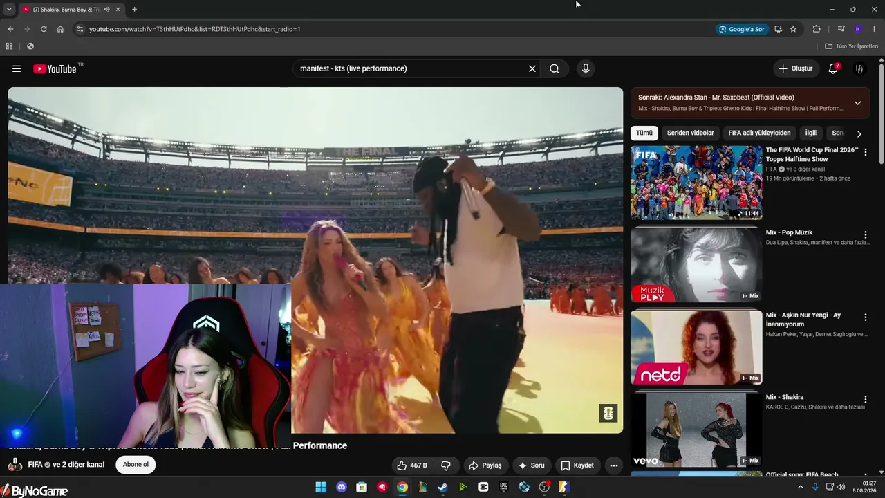Screen dimensions: 885x498
Task: Open the account avatar menu
Action: [859, 68]
